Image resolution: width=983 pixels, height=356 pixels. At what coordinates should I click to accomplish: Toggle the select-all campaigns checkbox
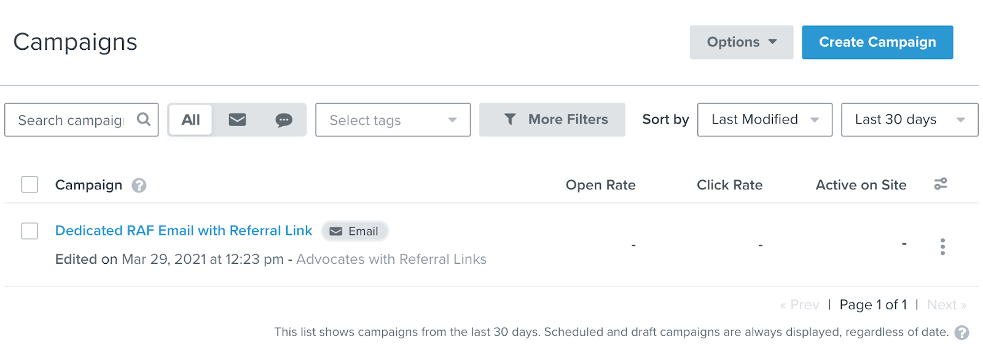point(29,184)
